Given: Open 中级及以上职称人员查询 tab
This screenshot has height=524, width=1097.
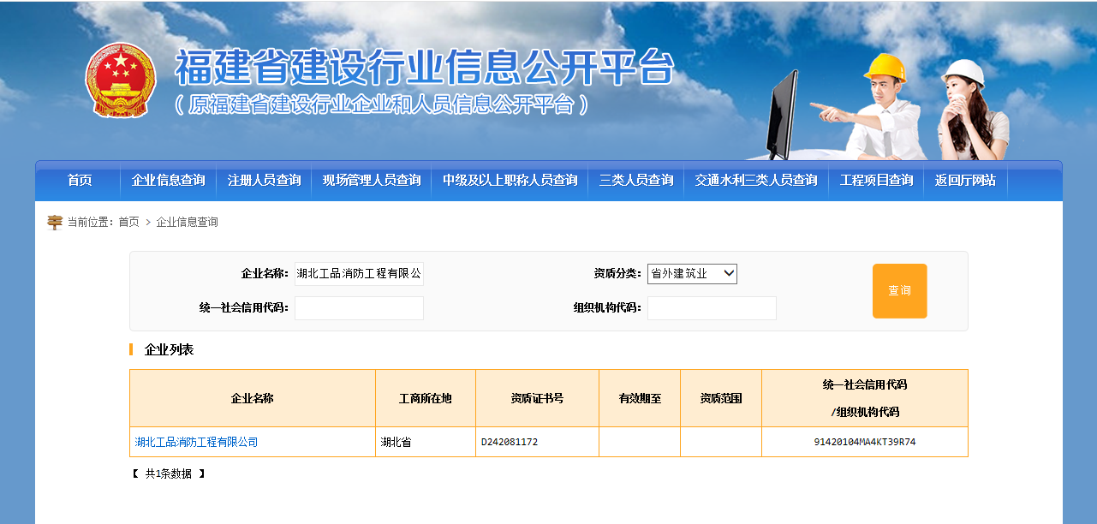Looking at the screenshot, I should coord(510,181).
